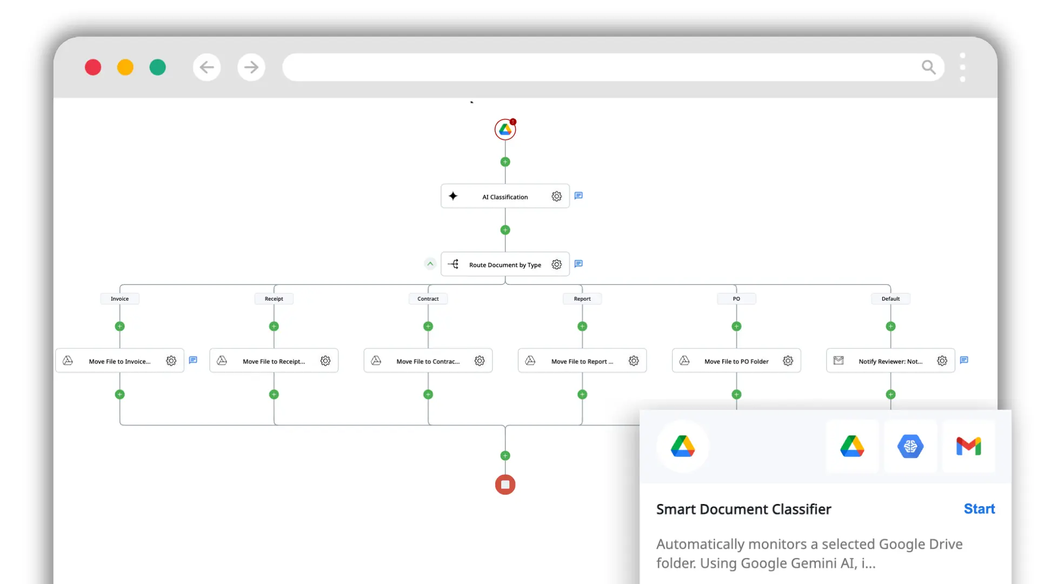The image size is (1038, 584).
Task: Add step under the Receipt branch
Action: click(x=274, y=326)
